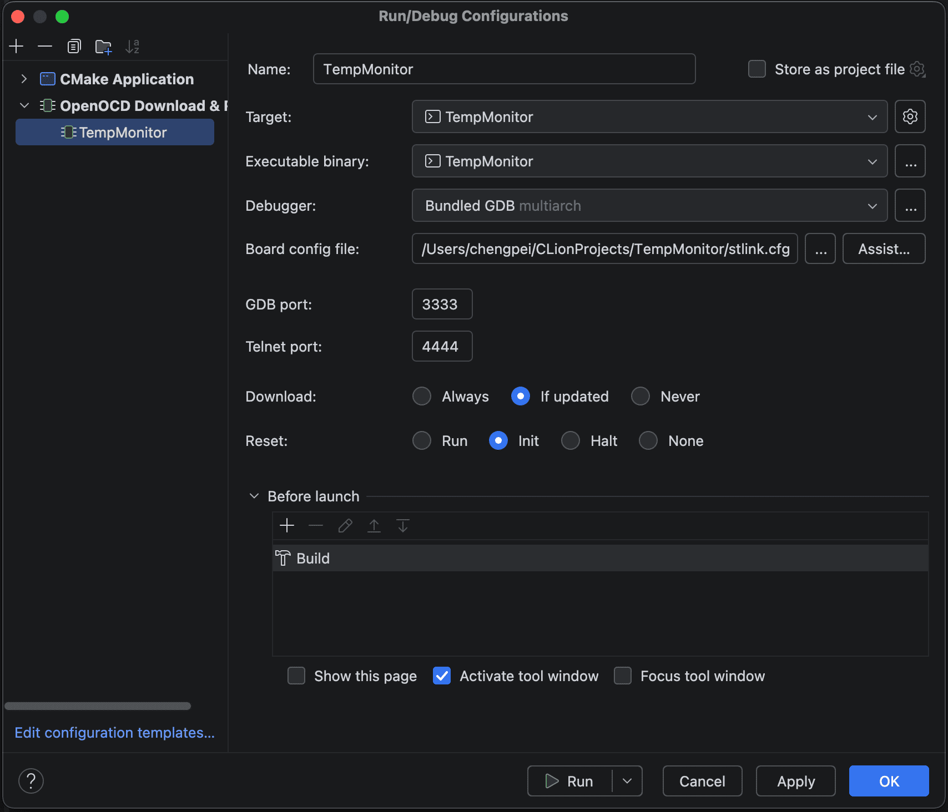Add a new before launch task
Image resolution: width=948 pixels, height=812 pixels.
click(287, 525)
